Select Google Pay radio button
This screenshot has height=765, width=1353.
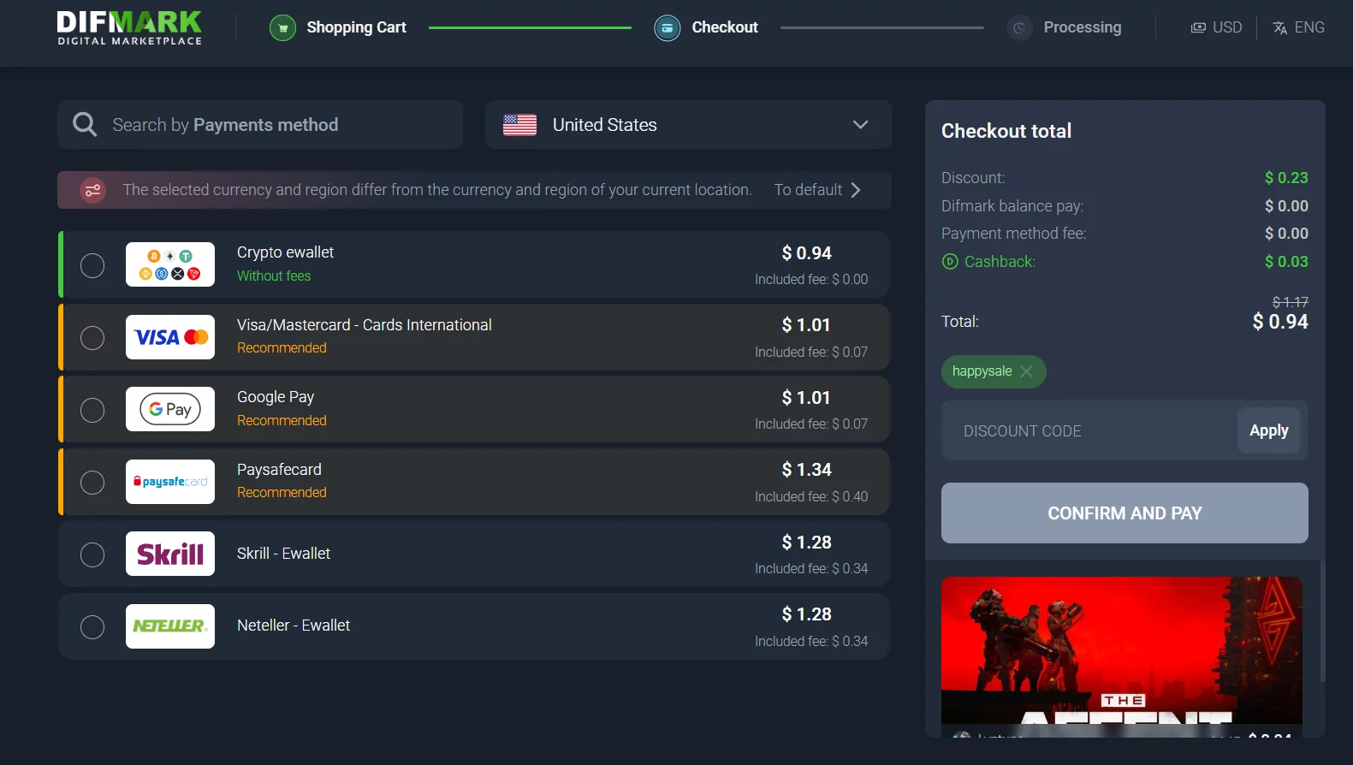[x=92, y=410]
